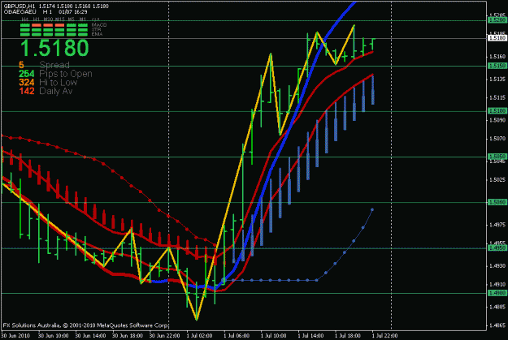Click the 1 Jul 06:00 time label

[237, 336]
